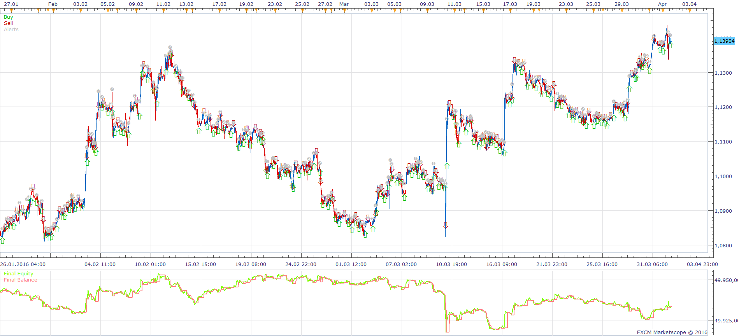Click the orange marker under 17.03
Viewport: 739px width, 336px height.
coord(510,10)
